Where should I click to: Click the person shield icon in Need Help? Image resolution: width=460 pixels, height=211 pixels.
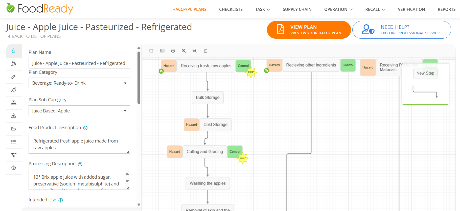coord(368,30)
